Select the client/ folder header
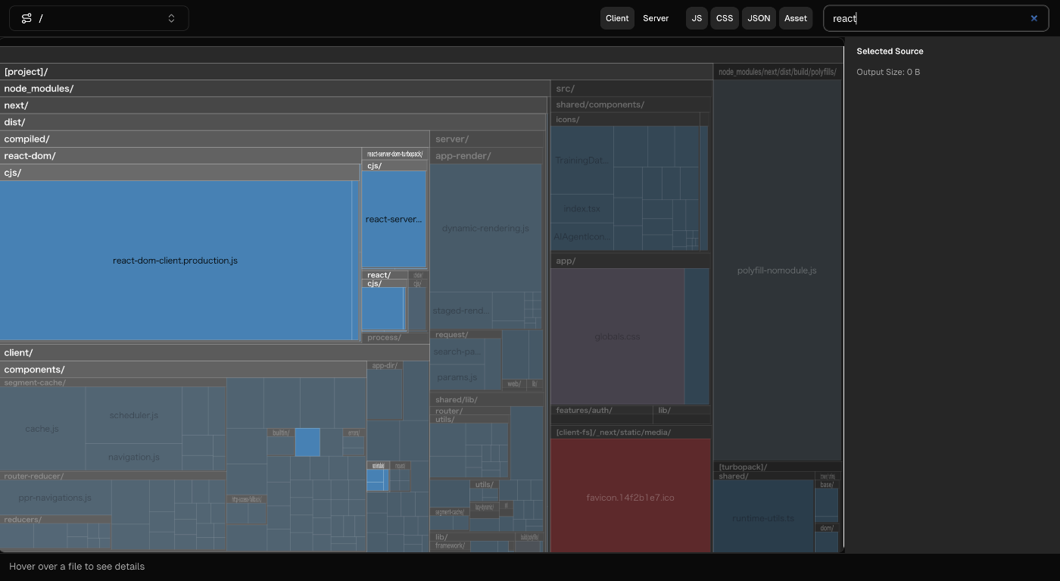The height and width of the screenshot is (581, 1060). [214, 352]
